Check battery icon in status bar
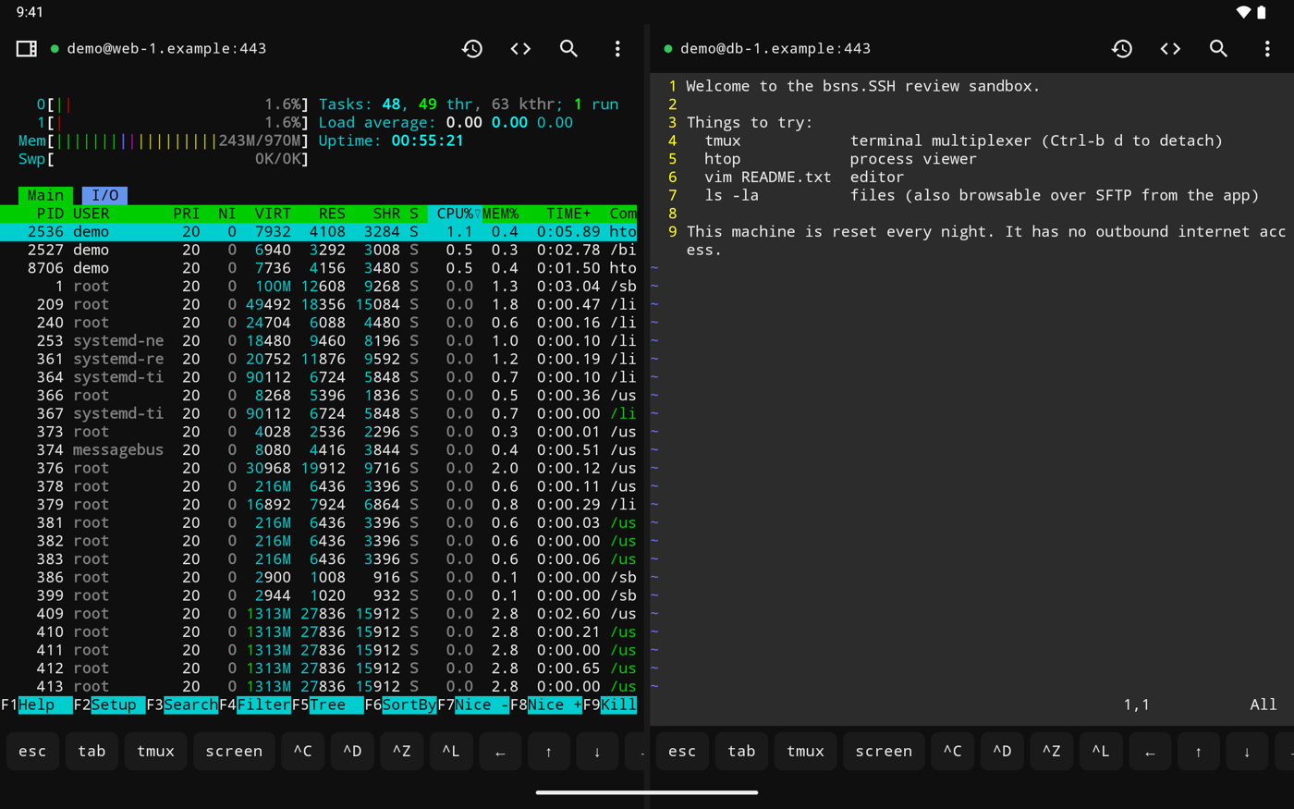1294x809 pixels. pyautogui.click(x=1262, y=12)
